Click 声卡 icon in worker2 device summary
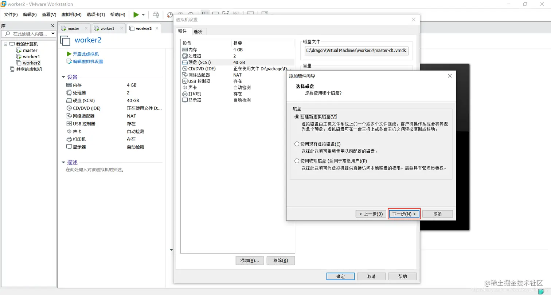551x295 pixels. [69, 131]
